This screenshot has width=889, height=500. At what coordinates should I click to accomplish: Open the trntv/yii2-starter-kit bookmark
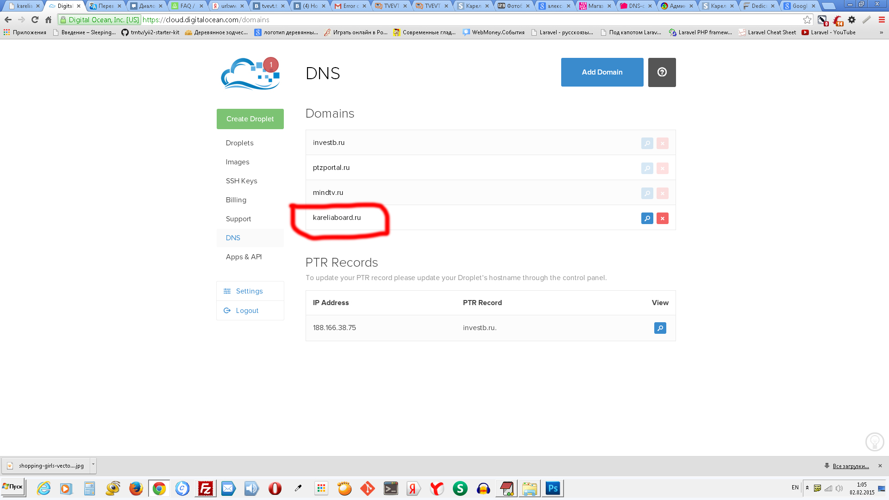tap(150, 32)
